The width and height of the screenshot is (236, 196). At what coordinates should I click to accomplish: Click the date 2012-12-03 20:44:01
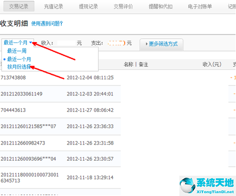(90, 94)
